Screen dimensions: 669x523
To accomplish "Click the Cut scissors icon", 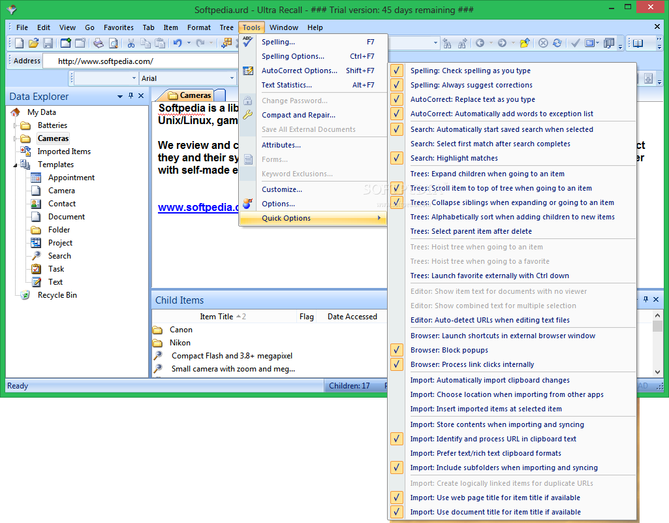I will [131, 42].
